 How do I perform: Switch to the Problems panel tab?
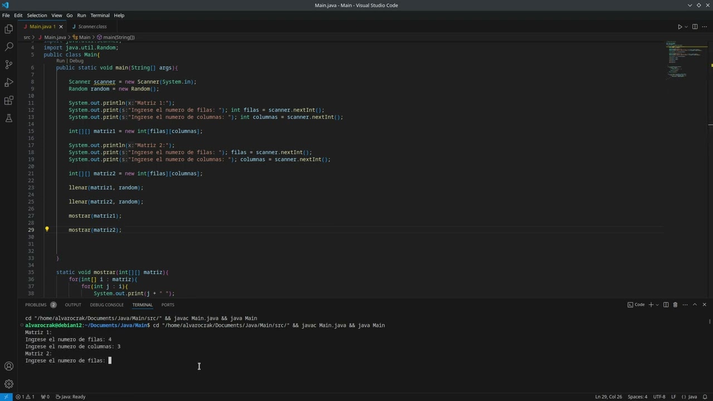point(41,305)
